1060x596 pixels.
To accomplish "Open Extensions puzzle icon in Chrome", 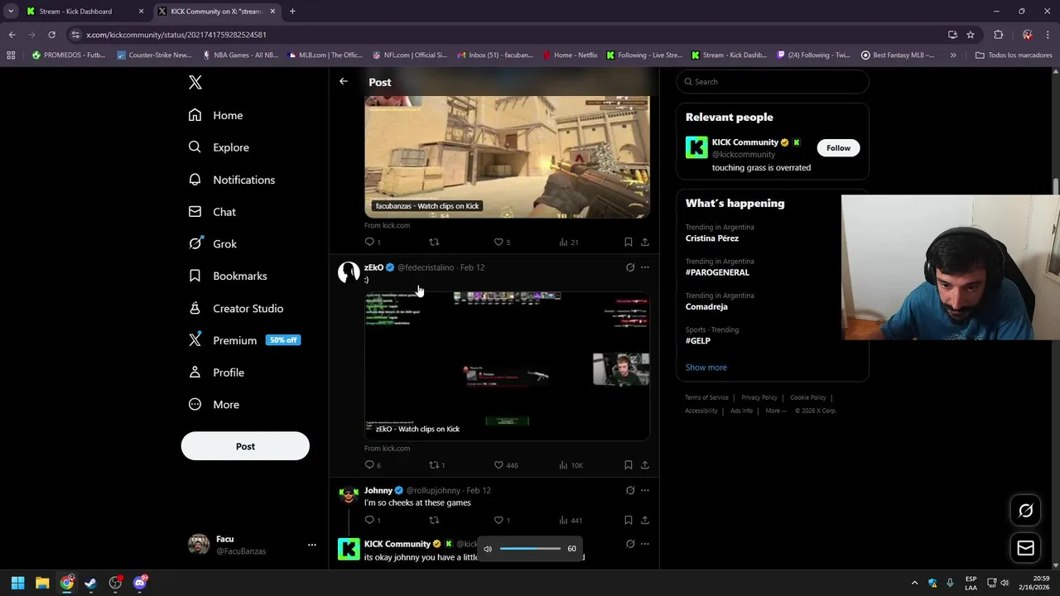I will point(998,35).
